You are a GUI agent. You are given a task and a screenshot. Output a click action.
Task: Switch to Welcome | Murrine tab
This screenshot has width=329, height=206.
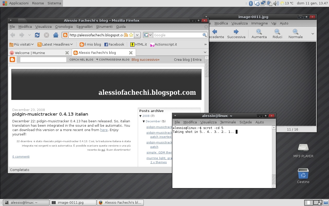40,53
